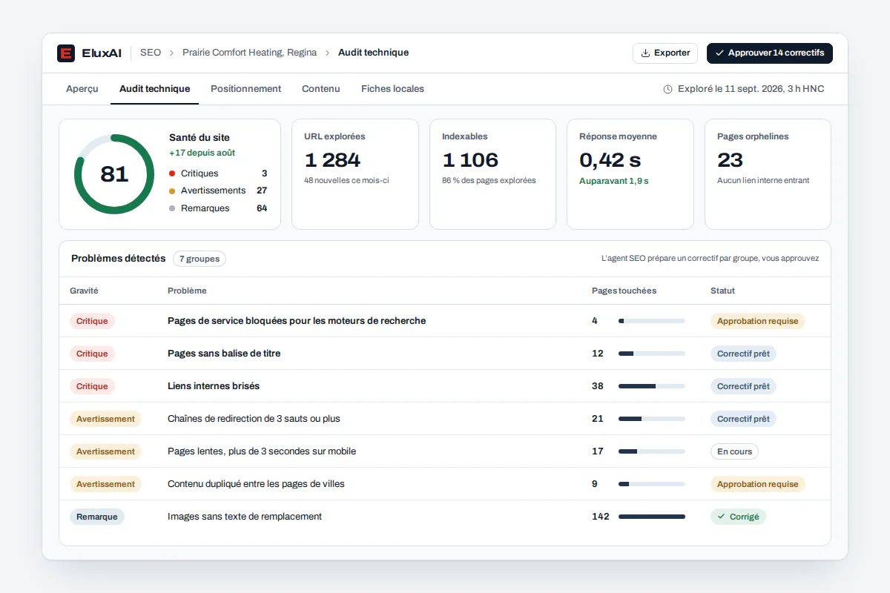Click the Problème column header
This screenshot has width=890, height=593.
click(187, 291)
